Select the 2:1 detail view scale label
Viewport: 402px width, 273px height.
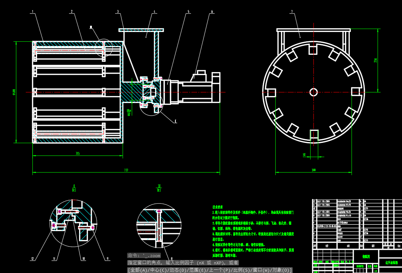(159, 190)
